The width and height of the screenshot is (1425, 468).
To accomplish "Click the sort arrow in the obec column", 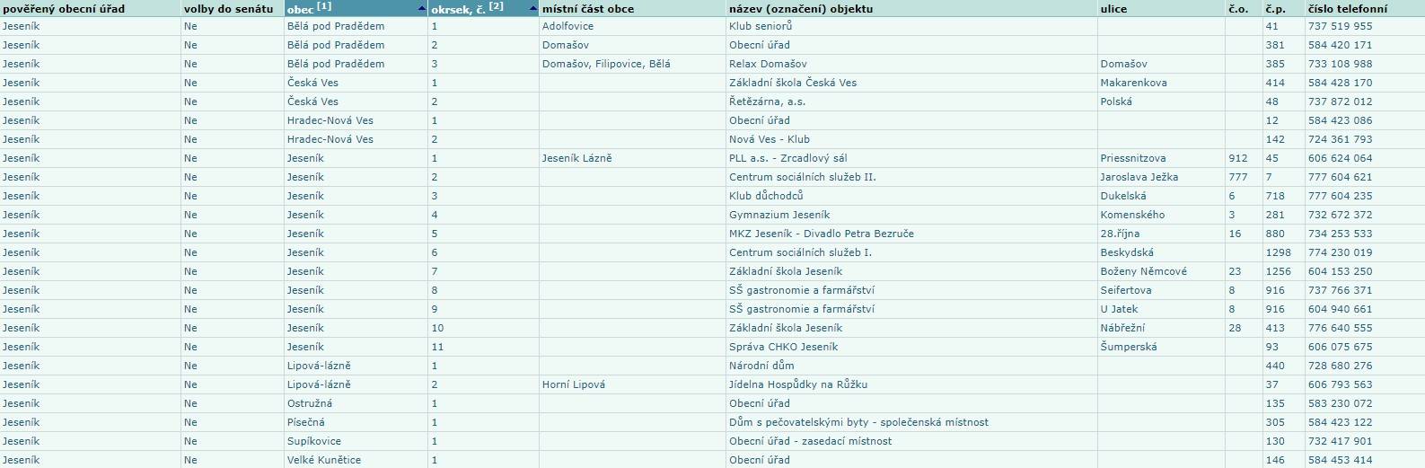I will click(x=422, y=9).
